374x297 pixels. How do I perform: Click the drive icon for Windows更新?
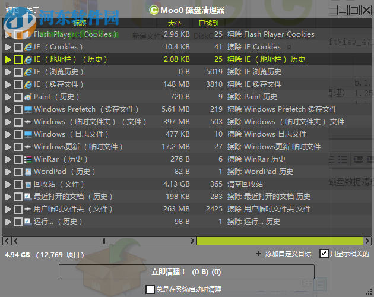28,147
